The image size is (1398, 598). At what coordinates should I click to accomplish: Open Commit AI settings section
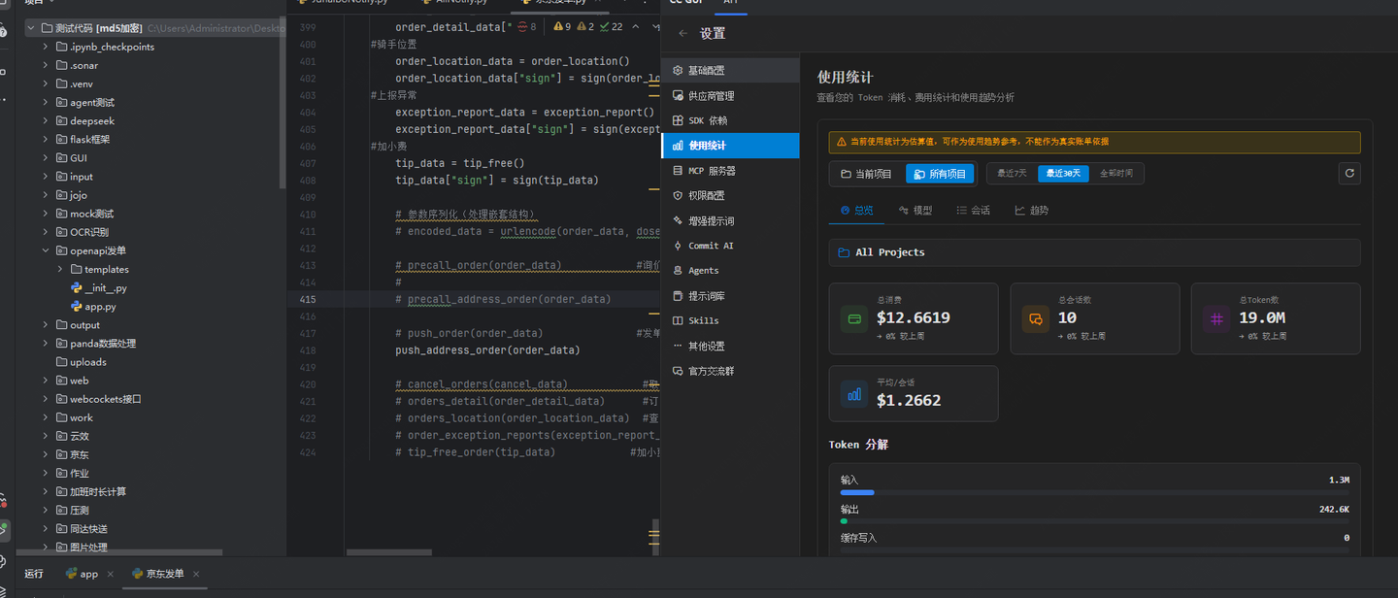730,246
